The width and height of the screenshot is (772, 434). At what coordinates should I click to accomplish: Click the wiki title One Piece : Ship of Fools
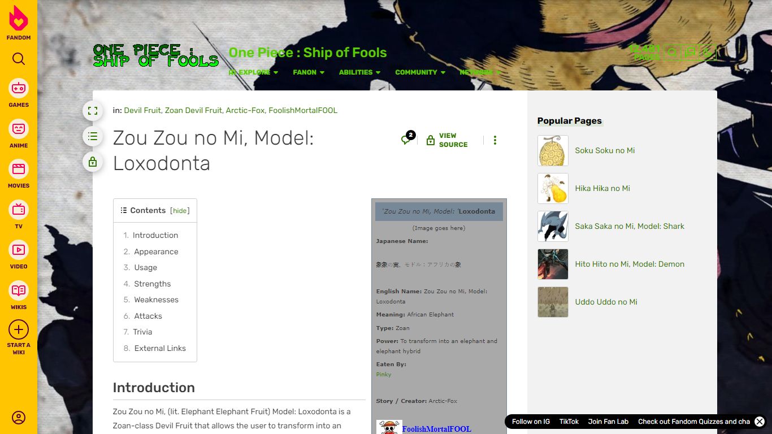[x=307, y=53]
